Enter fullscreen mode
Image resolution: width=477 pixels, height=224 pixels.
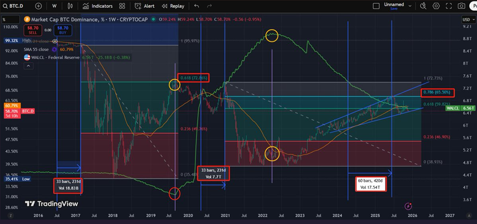[x=449, y=6]
